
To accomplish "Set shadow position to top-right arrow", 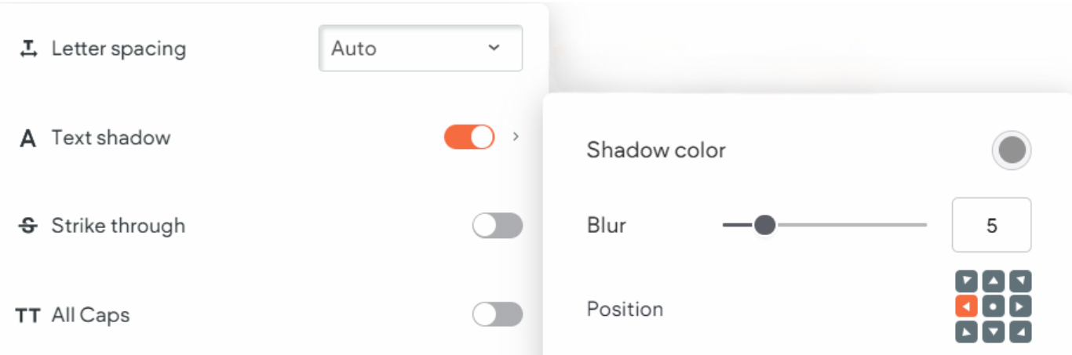I will pyautogui.click(x=1020, y=281).
